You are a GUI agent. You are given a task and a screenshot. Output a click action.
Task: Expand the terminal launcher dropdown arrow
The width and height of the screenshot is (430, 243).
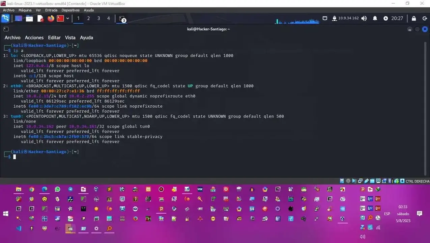[67, 18]
